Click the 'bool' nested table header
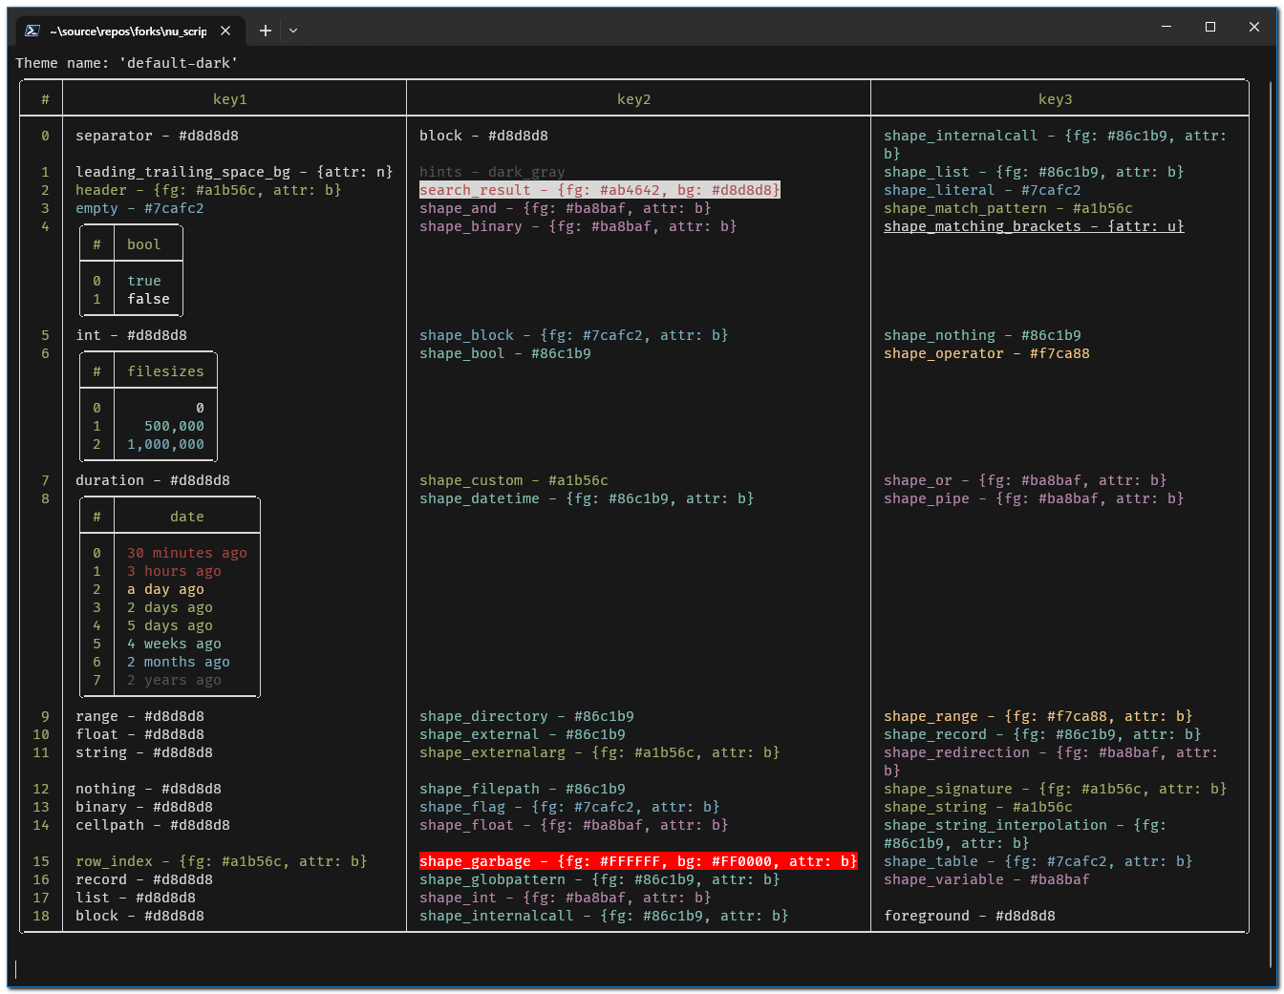This screenshot has height=994, width=1284. pyautogui.click(x=144, y=244)
